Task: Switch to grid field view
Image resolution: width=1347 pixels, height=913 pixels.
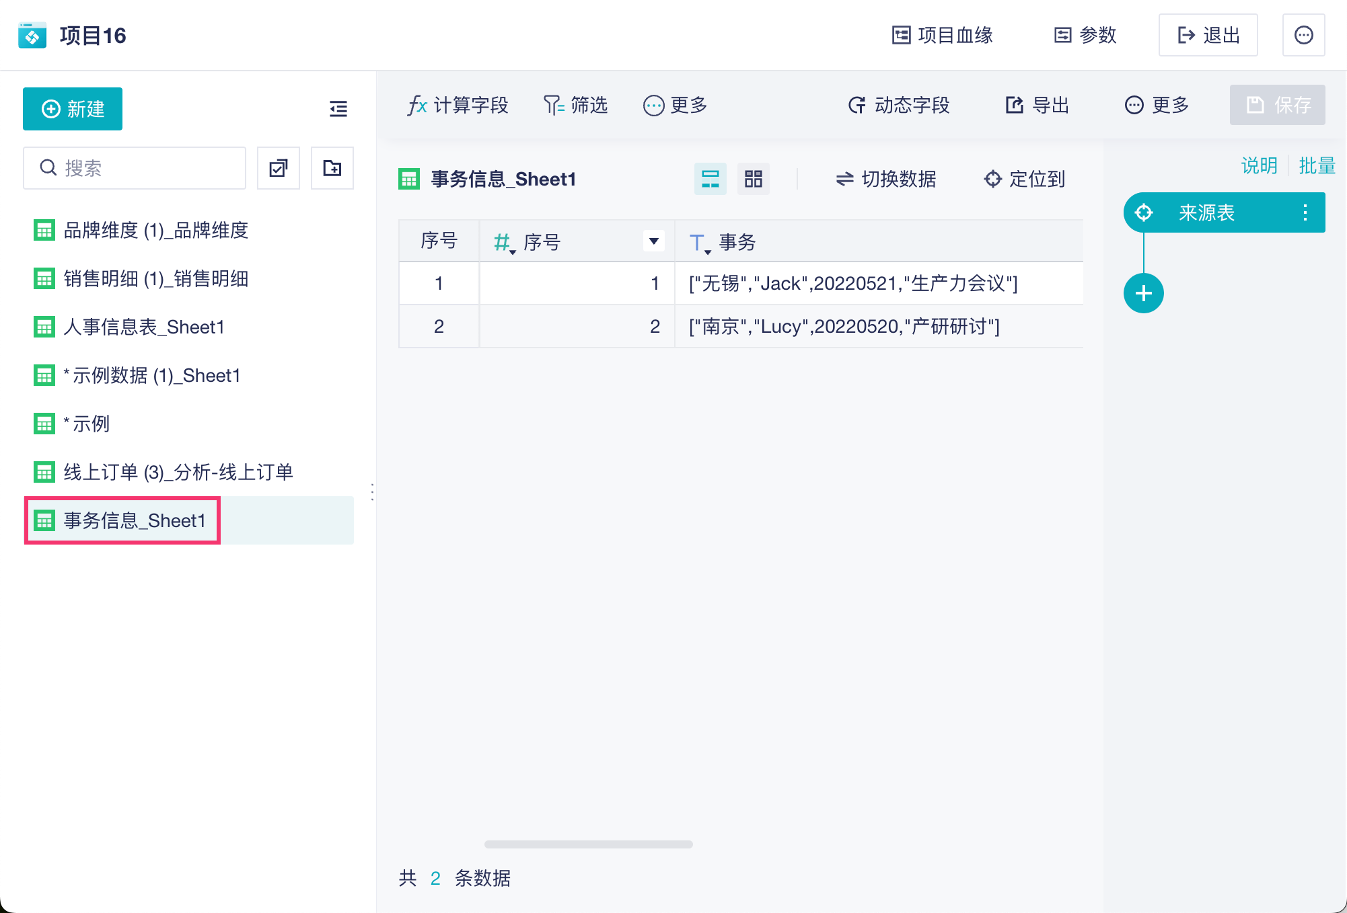Action: tap(753, 179)
